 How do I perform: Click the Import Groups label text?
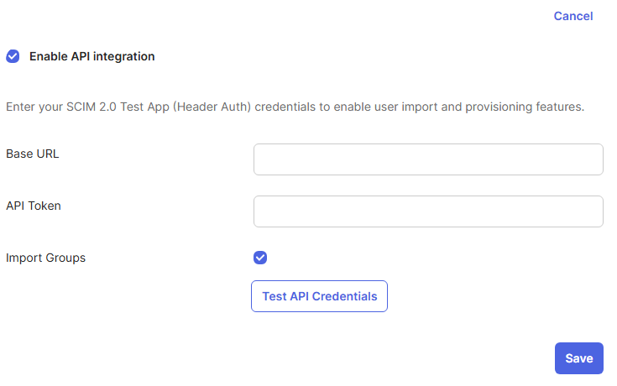click(45, 258)
